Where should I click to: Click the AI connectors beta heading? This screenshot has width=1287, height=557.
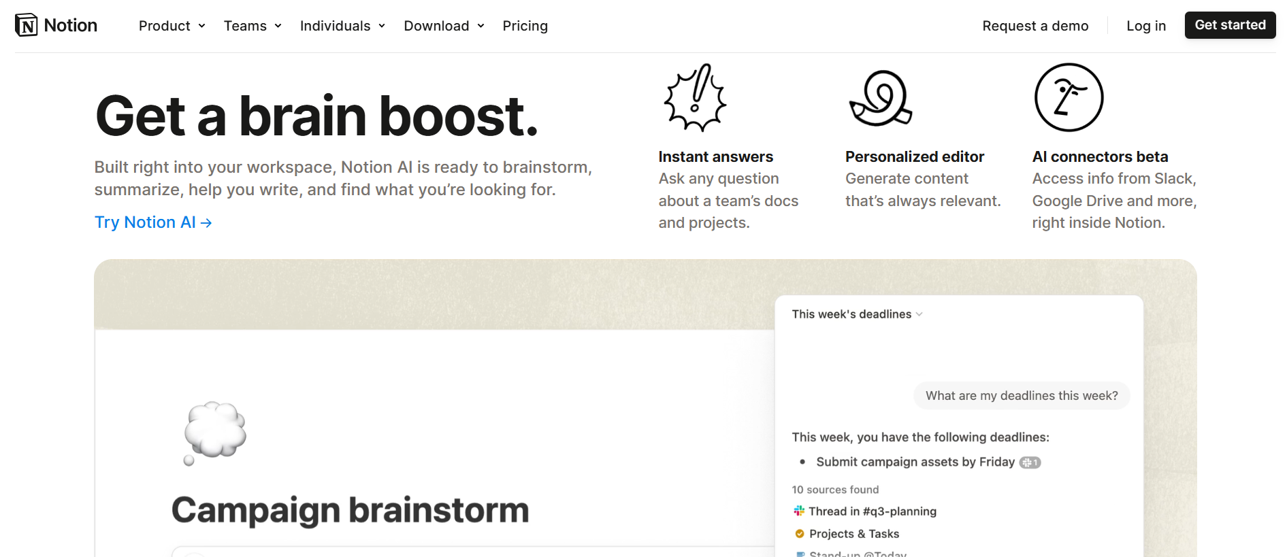point(1100,157)
